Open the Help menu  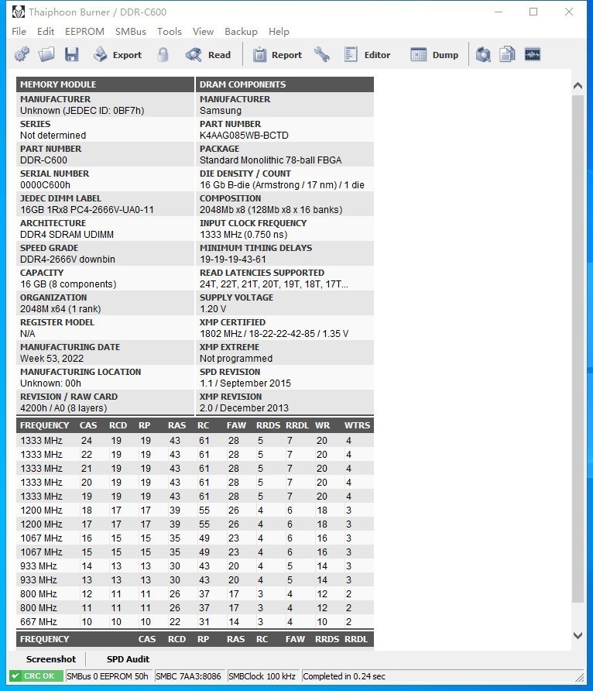click(279, 31)
